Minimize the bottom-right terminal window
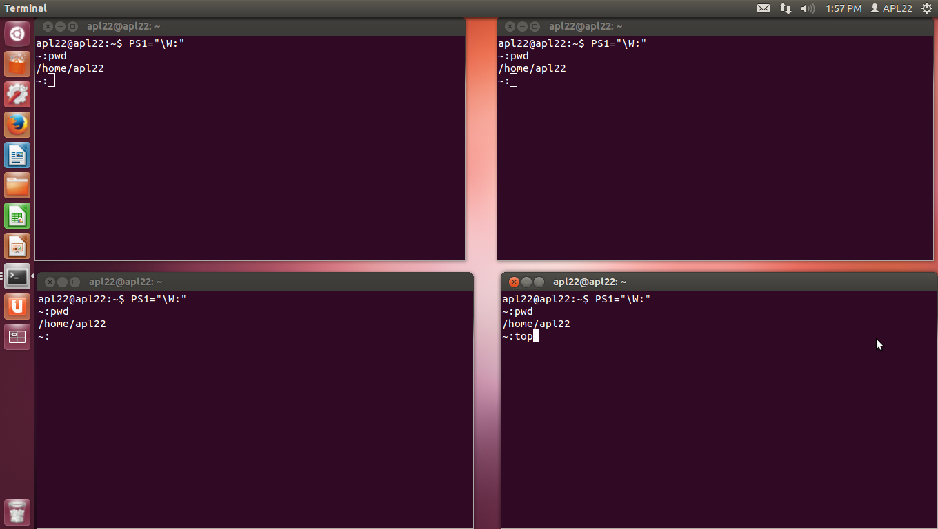 click(x=526, y=282)
